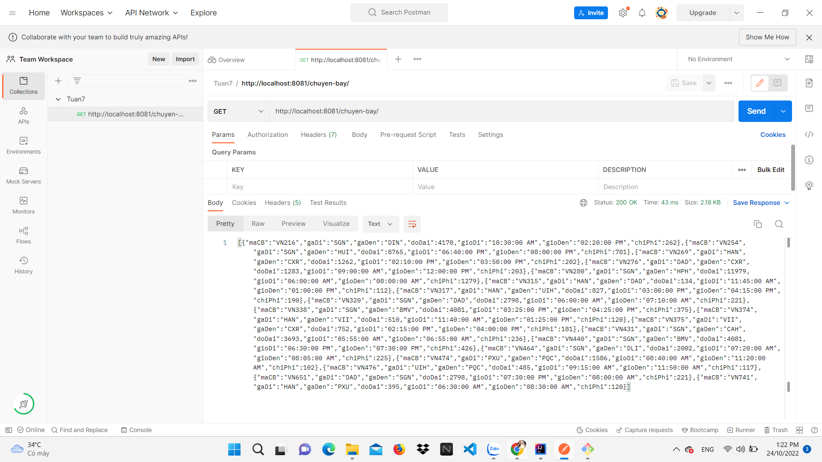The image size is (822, 462).
Task: Open the No Environment selector
Action: pos(737,59)
